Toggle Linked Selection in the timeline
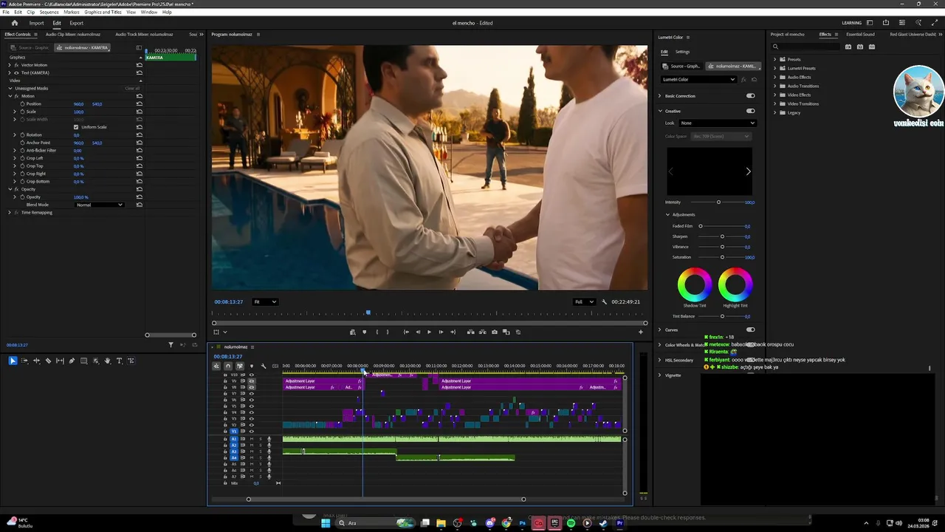Viewport: 945px width, 532px height. point(239,366)
